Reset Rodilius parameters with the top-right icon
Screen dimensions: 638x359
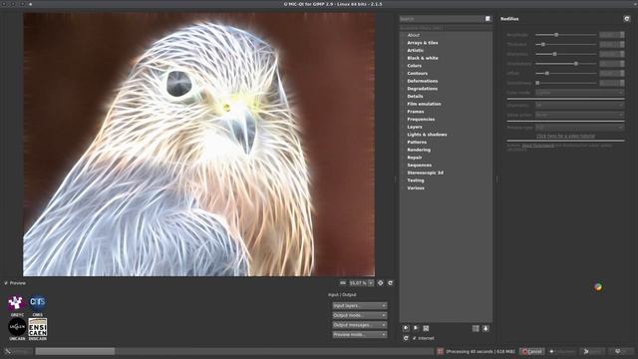pos(627,19)
